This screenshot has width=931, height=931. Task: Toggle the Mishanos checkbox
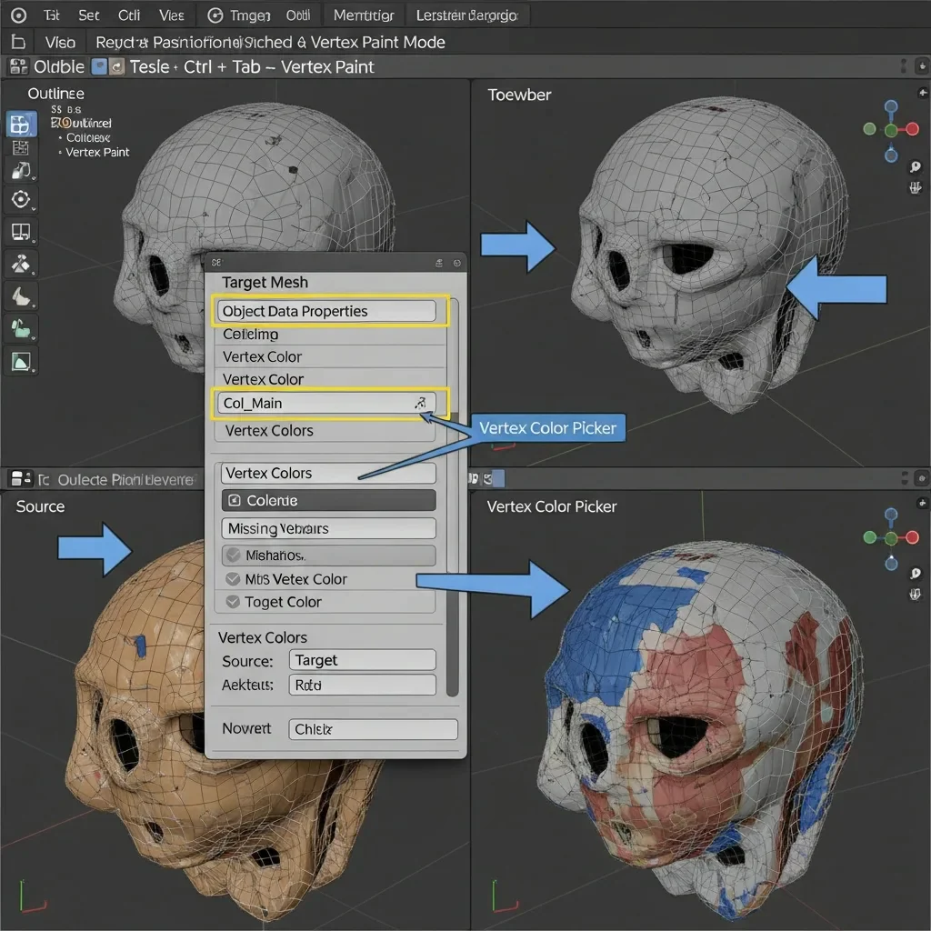pos(233,556)
